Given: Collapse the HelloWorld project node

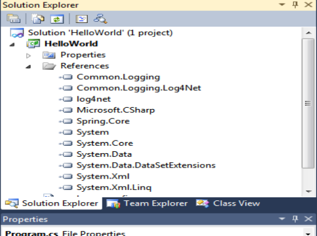Looking at the screenshot, I should [12, 45].
